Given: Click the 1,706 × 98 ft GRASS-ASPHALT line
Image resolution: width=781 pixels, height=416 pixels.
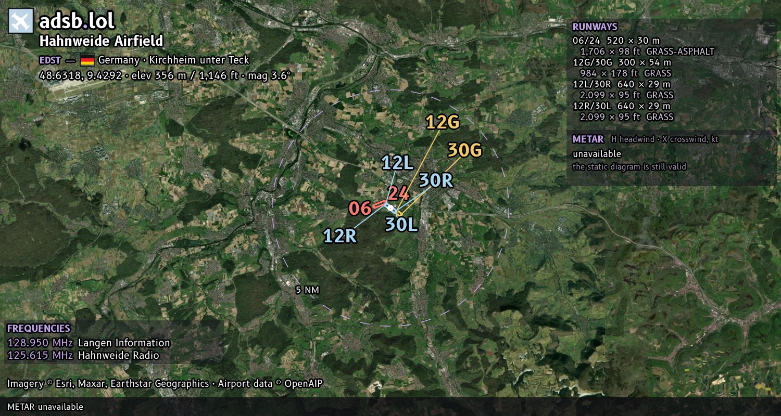Looking at the screenshot, I should [x=647, y=51].
